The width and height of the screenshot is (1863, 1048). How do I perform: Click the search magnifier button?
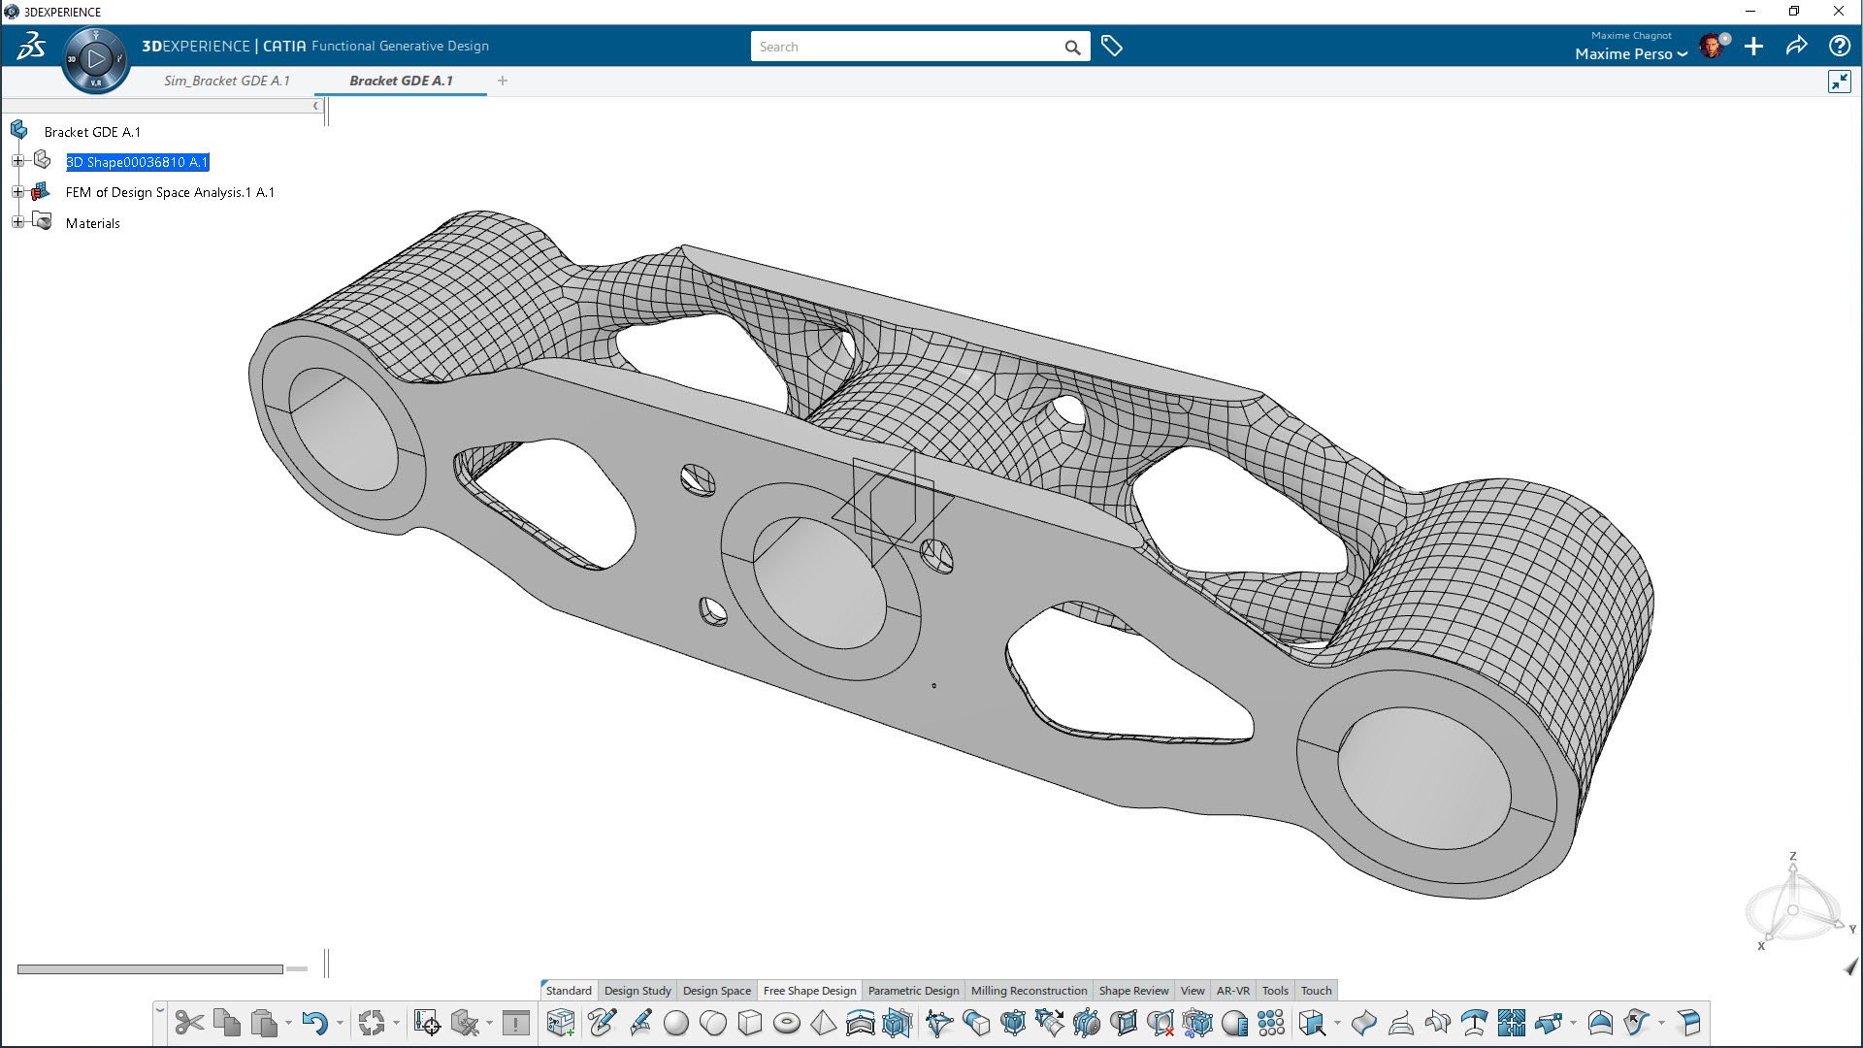(1072, 47)
